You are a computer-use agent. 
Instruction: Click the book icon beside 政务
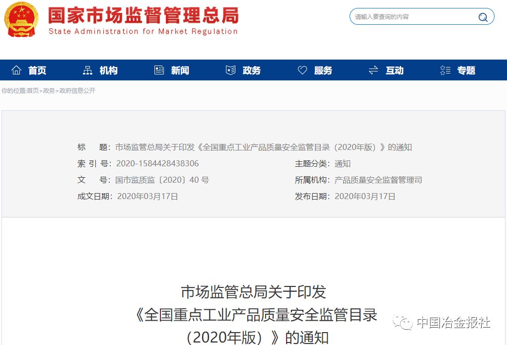tap(230, 70)
